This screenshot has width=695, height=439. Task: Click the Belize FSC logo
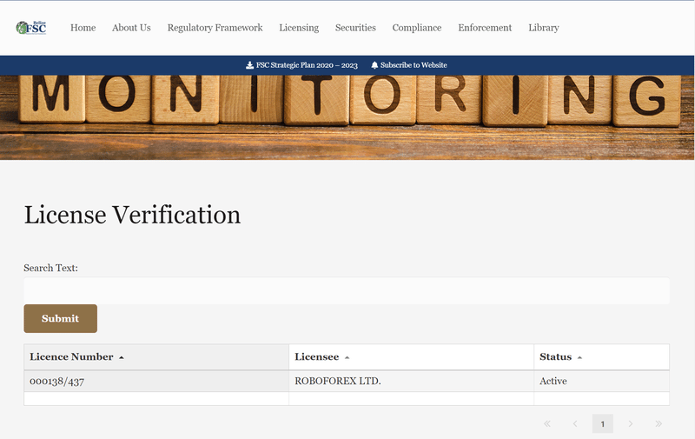pyautogui.click(x=31, y=28)
